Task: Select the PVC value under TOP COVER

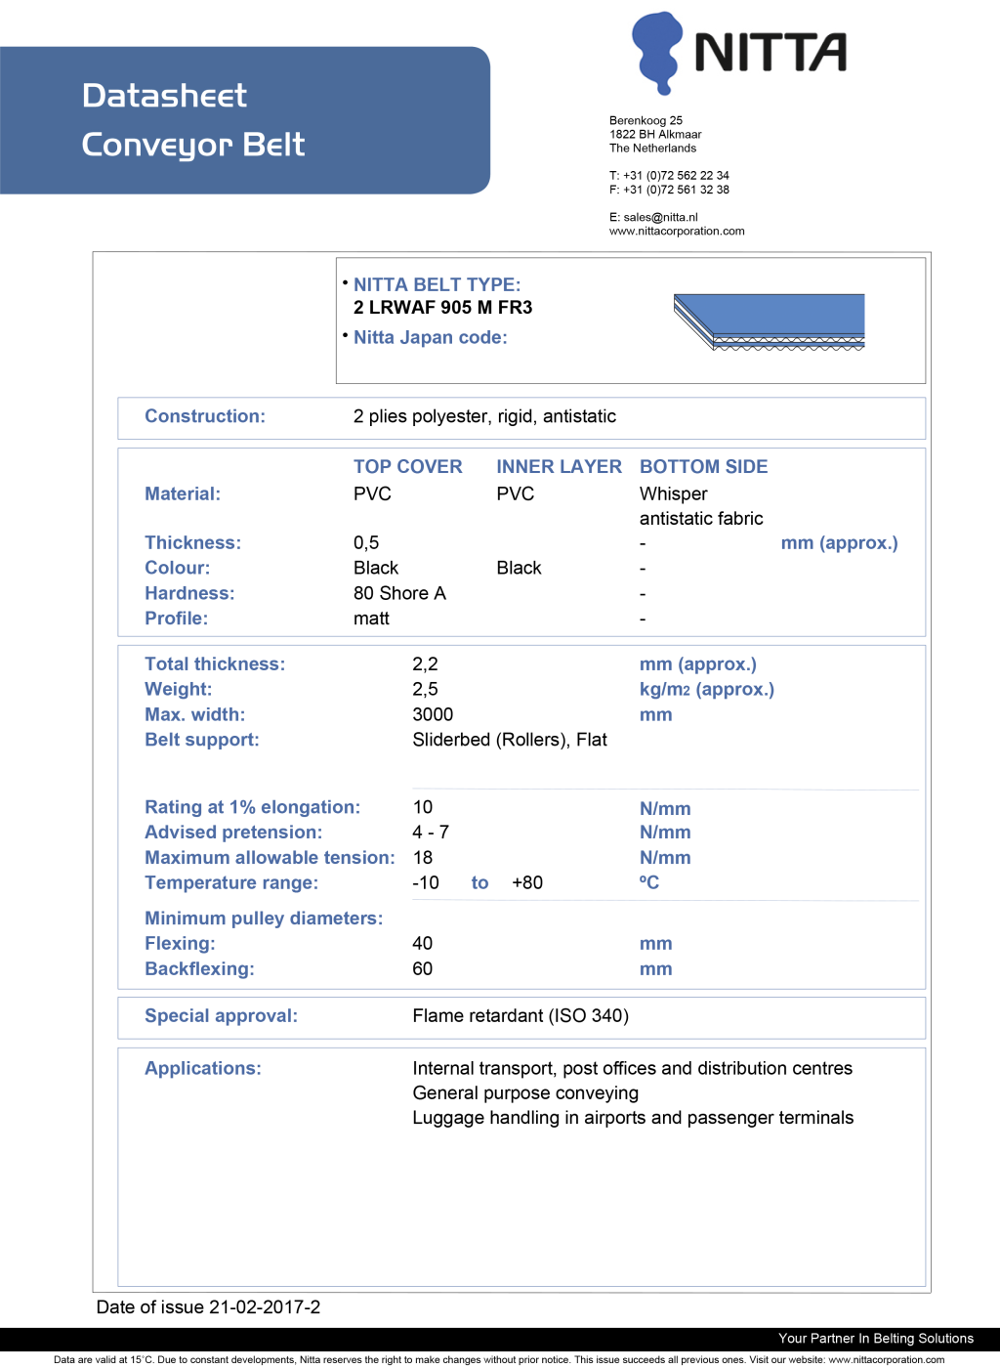Action: click(372, 494)
